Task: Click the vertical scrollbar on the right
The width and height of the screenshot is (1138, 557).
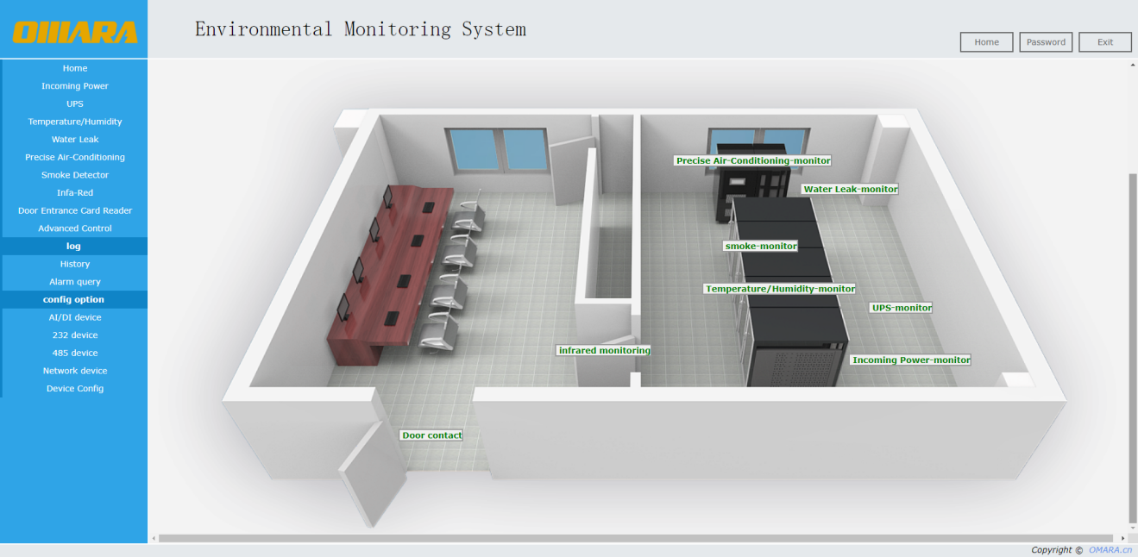Action: [1133, 345]
